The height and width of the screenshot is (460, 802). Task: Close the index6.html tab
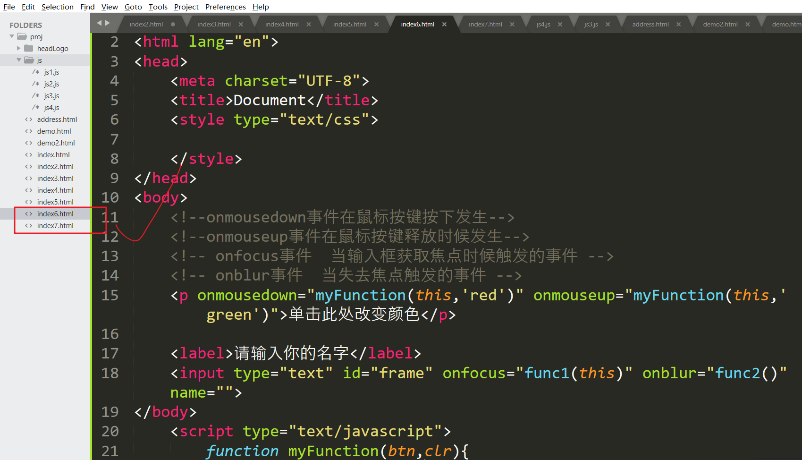point(444,24)
